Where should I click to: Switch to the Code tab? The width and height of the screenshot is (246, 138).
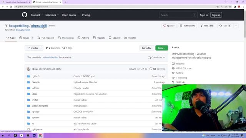pos(11,38)
